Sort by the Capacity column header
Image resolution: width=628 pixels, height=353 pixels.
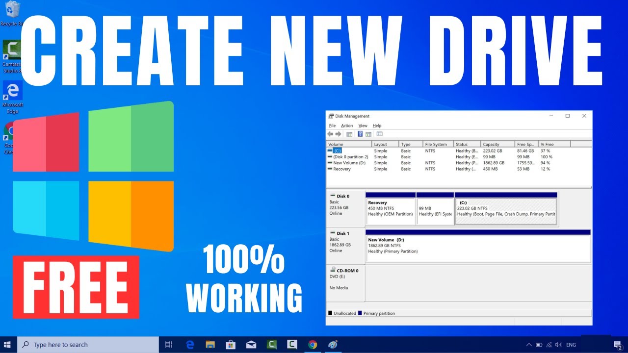coord(497,144)
